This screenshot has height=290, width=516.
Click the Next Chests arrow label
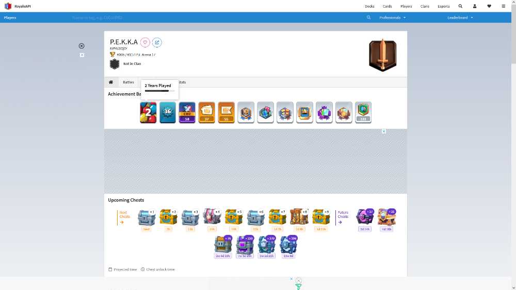pyautogui.click(x=124, y=217)
